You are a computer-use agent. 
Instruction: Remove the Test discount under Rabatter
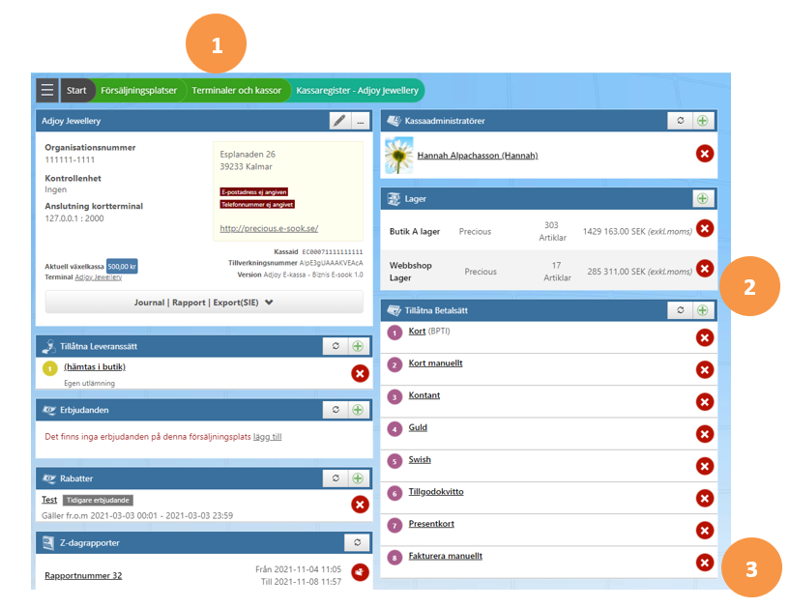pyautogui.click(x=361, y=505)
